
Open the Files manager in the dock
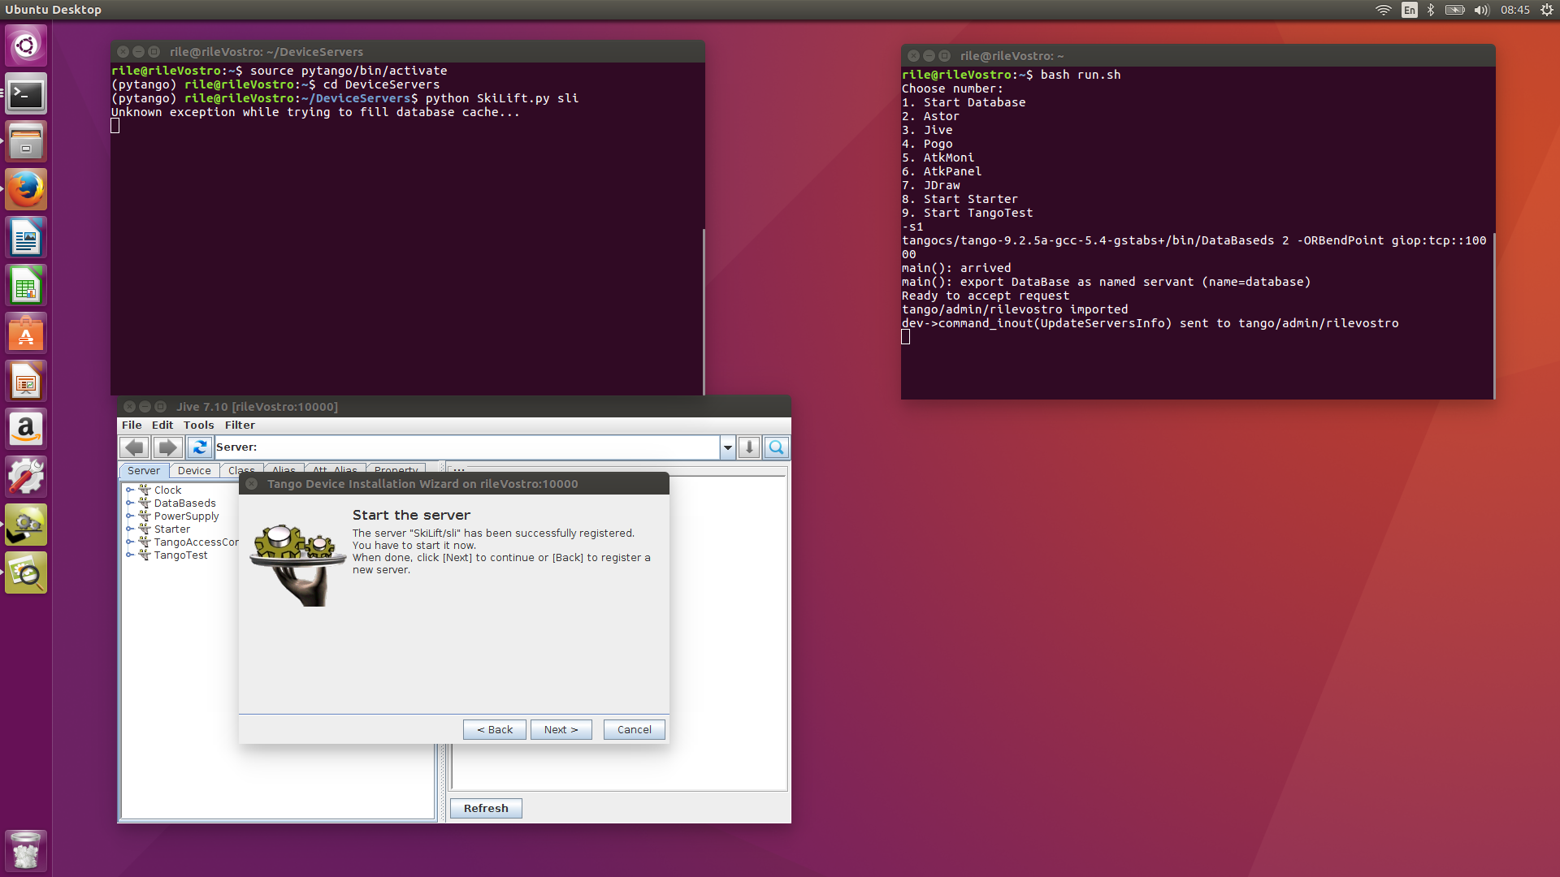click(26, 142)
